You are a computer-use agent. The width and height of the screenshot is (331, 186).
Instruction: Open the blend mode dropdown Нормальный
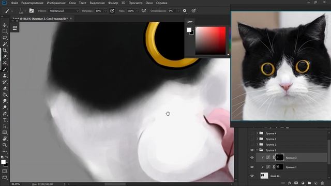click(64, 11)
